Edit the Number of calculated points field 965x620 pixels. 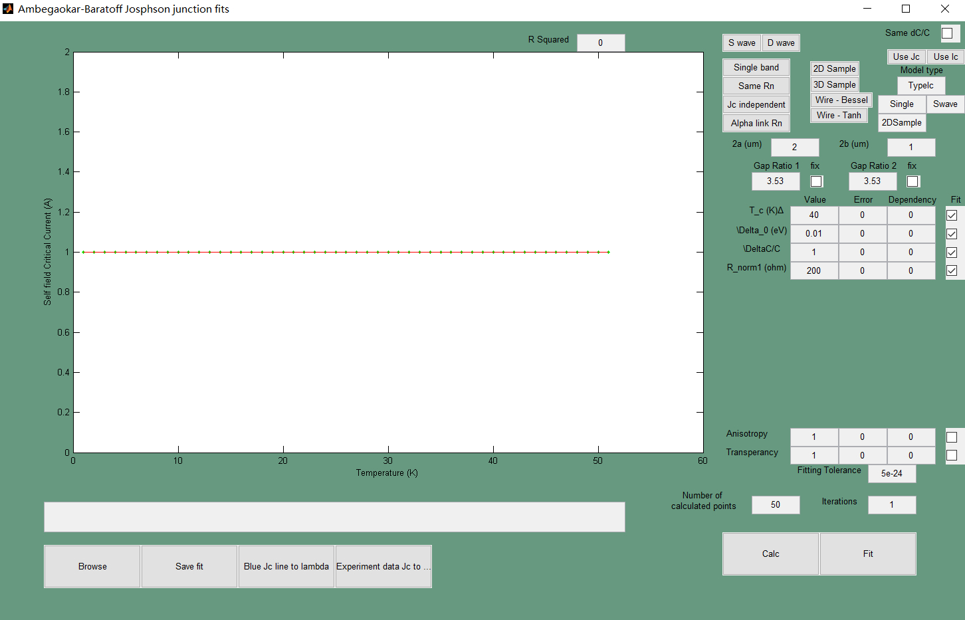(776, 505)
